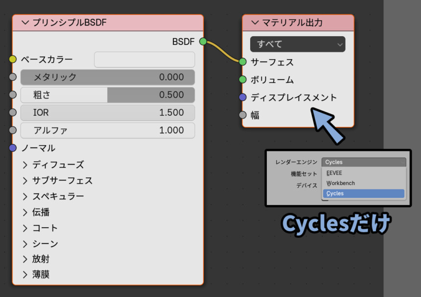Click the ノーマル input label

38,148
